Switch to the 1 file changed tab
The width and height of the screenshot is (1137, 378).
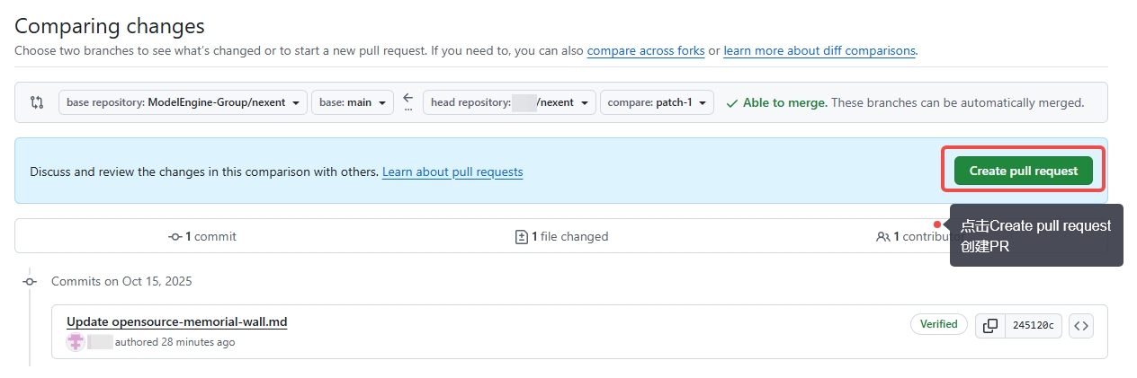(561, 237)
